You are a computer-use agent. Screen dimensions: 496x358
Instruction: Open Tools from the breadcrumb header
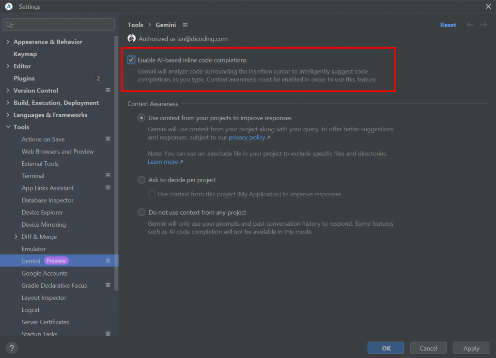pyautogui.click(x=136, y=25)
